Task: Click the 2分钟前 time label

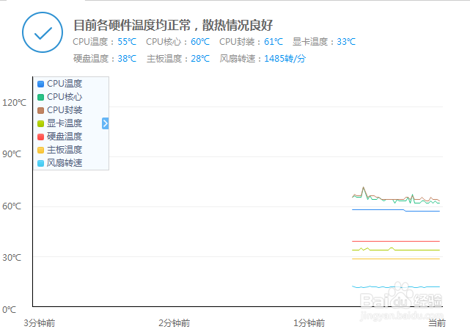Action: click(175, 323)
